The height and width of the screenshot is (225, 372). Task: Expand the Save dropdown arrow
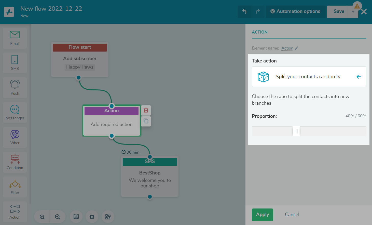pyautogui.click(x=353, y=12)
